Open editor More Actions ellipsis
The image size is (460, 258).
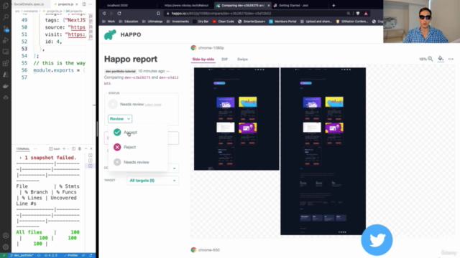click(91, 4)
